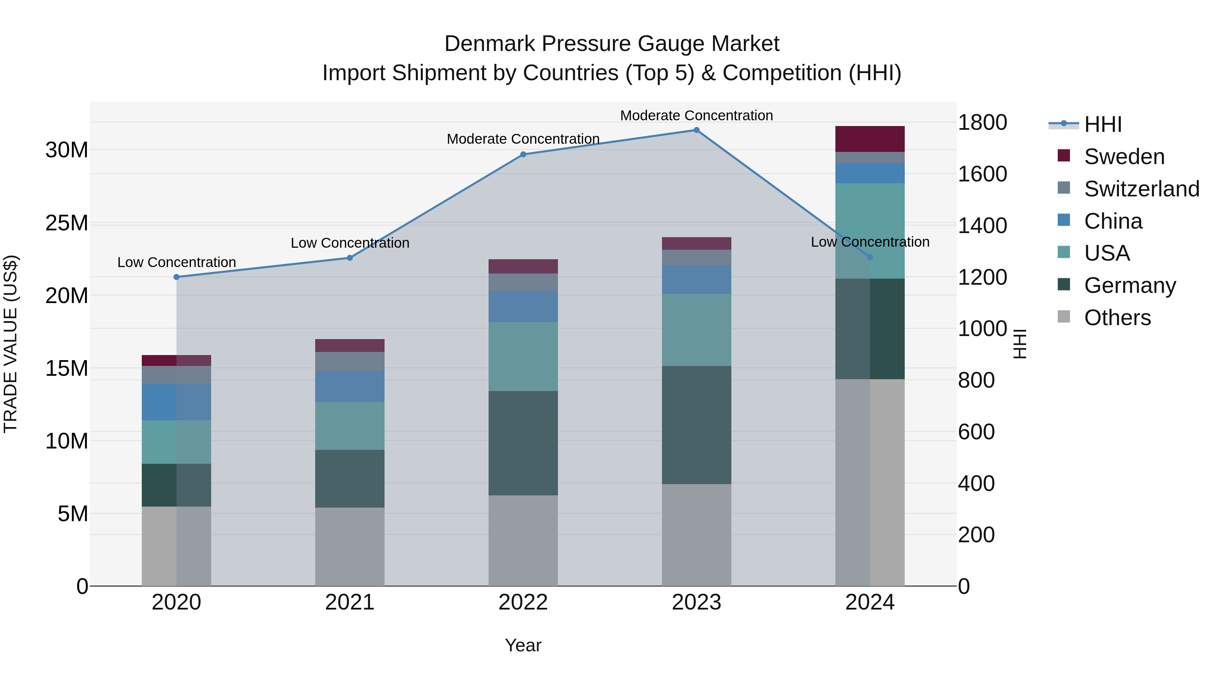Click the USA bar segment for 2023
This screenshot has height=688, width=1224.
[697, 330]
